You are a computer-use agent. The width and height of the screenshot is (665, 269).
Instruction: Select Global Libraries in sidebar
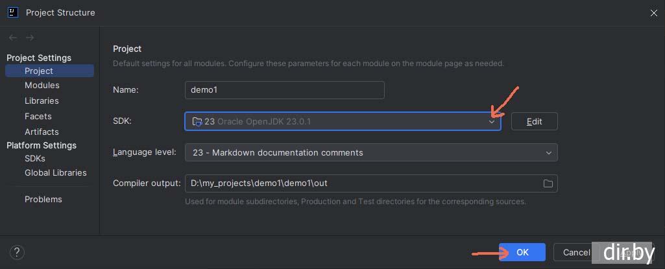point(55,173)
